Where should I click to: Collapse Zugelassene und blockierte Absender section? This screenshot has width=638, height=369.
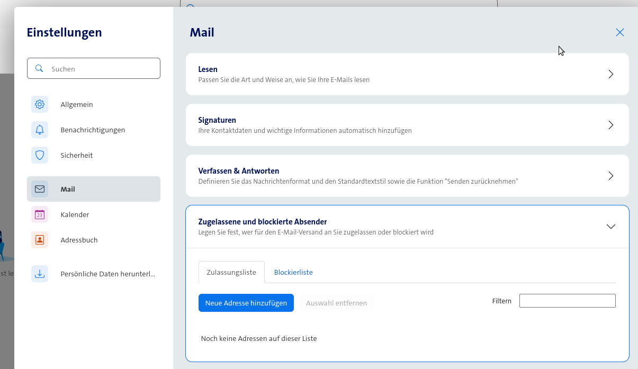point(610,227)
